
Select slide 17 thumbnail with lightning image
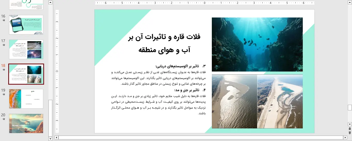pos(26,49)
